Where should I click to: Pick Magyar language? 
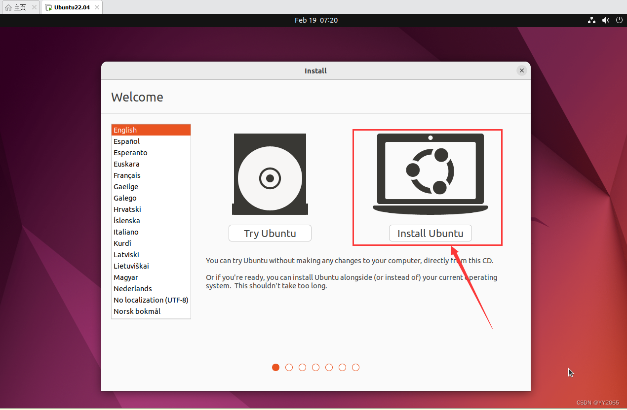(x=151, y=277)
